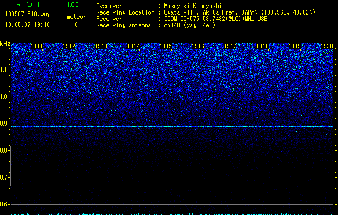Select the observer name Masayuki Kobayashi
The height and width of the screenshot is (215, 338).
point(193,6)
